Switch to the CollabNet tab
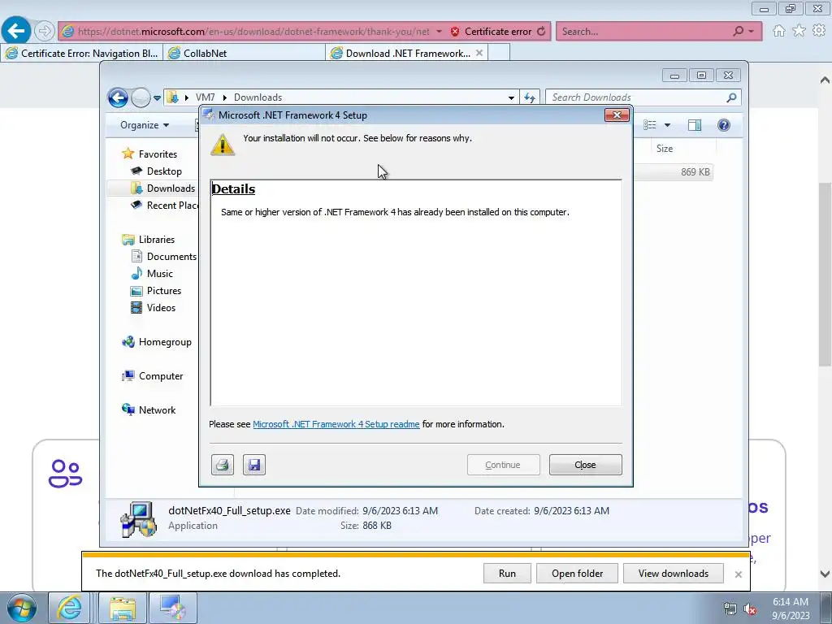Viewport: 832px width, 624px height. 244,53
